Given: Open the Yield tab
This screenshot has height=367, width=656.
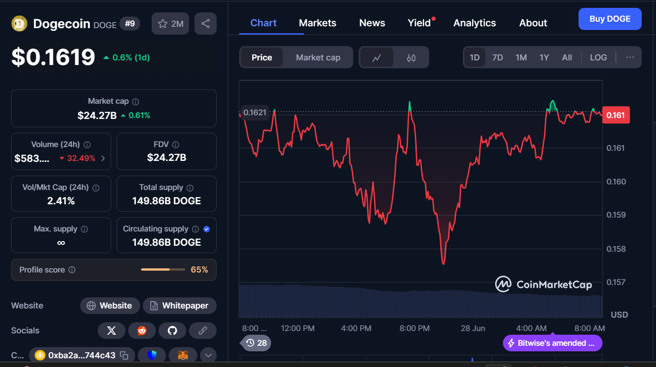Looking at the screenshot, I should coord(419,23).
